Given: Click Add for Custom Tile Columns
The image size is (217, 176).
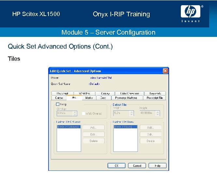Looking at the screenshot, I should click(94, 127).
